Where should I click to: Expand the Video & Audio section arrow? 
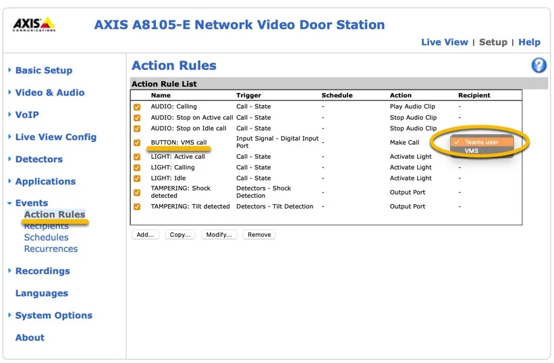click(9, 92)
